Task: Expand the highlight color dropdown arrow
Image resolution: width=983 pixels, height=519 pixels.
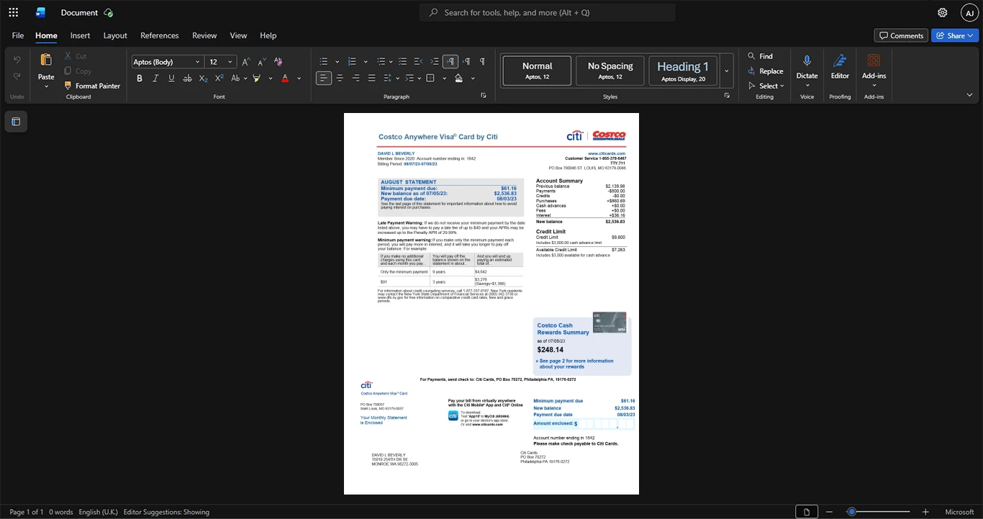Action: click(270, 78)
